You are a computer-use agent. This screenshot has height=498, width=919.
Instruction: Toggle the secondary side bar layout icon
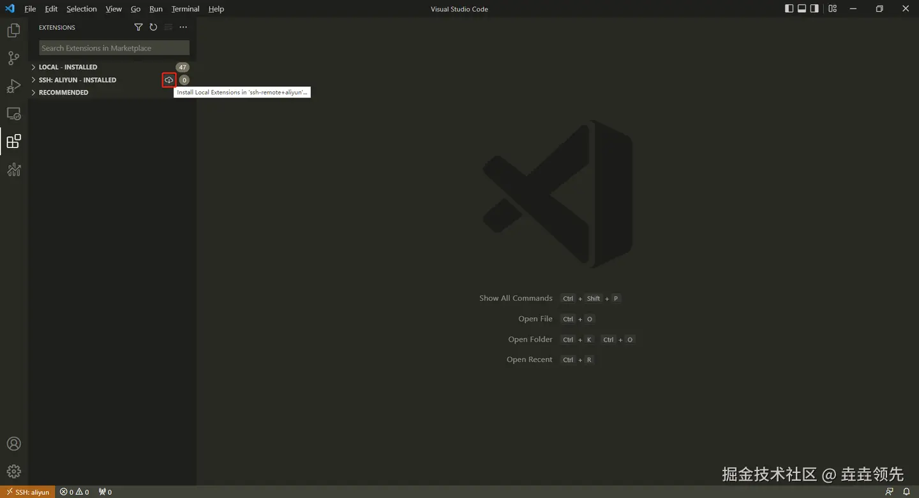point(814,9)
